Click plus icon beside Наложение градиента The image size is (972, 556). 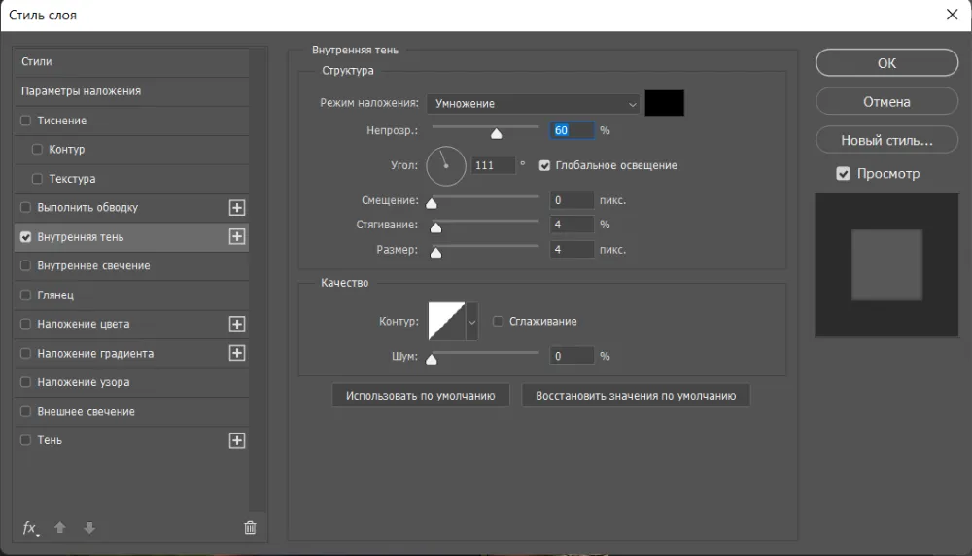point(236,354)
